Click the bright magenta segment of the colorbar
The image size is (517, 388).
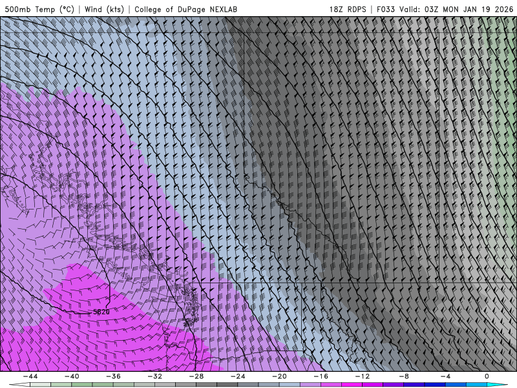tap(352, 384)
